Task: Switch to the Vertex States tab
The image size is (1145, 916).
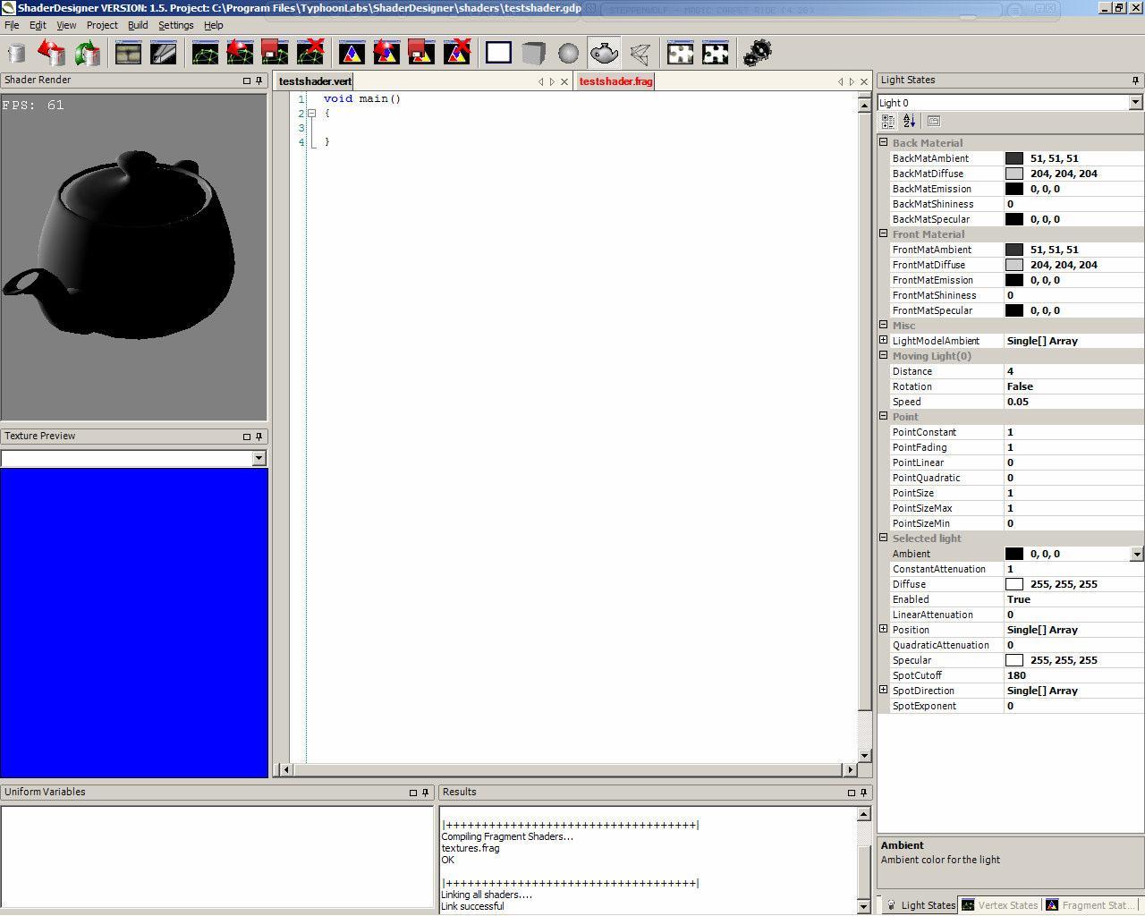Action: pyautogui.click(x=1000, y=905)
